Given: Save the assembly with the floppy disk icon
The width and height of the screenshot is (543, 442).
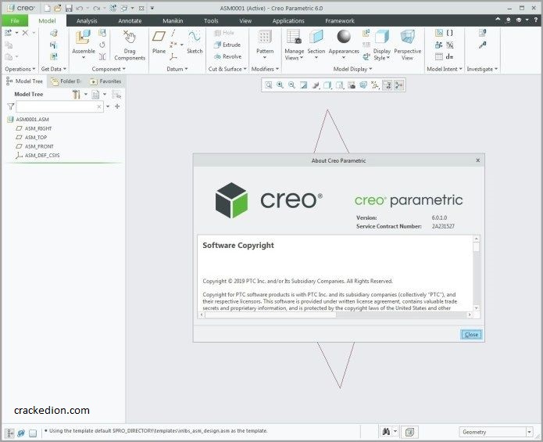Looking at the screenshot, I should (69, 8).
